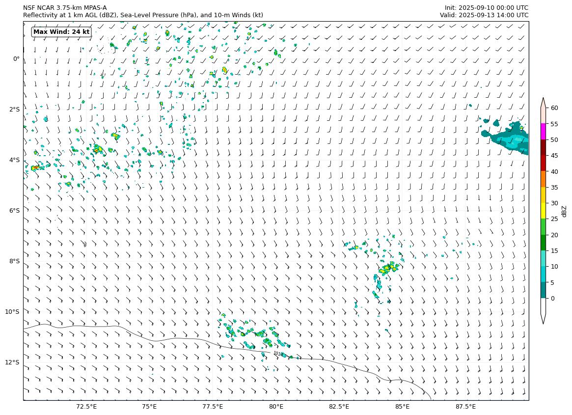This screenshot has height=415, width=572.
Task: Click the teal 0-5 dBZ colorbar segment
Action: [x=544, y=290]
